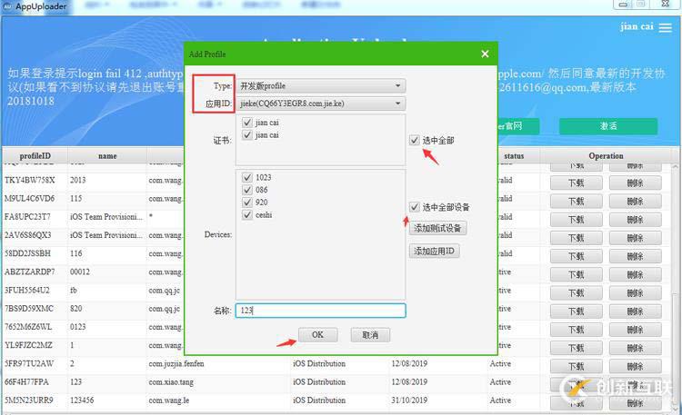Download profile M9UL4C6VD6
This screenshot has height=415, width=682.
tap(576, 202)
